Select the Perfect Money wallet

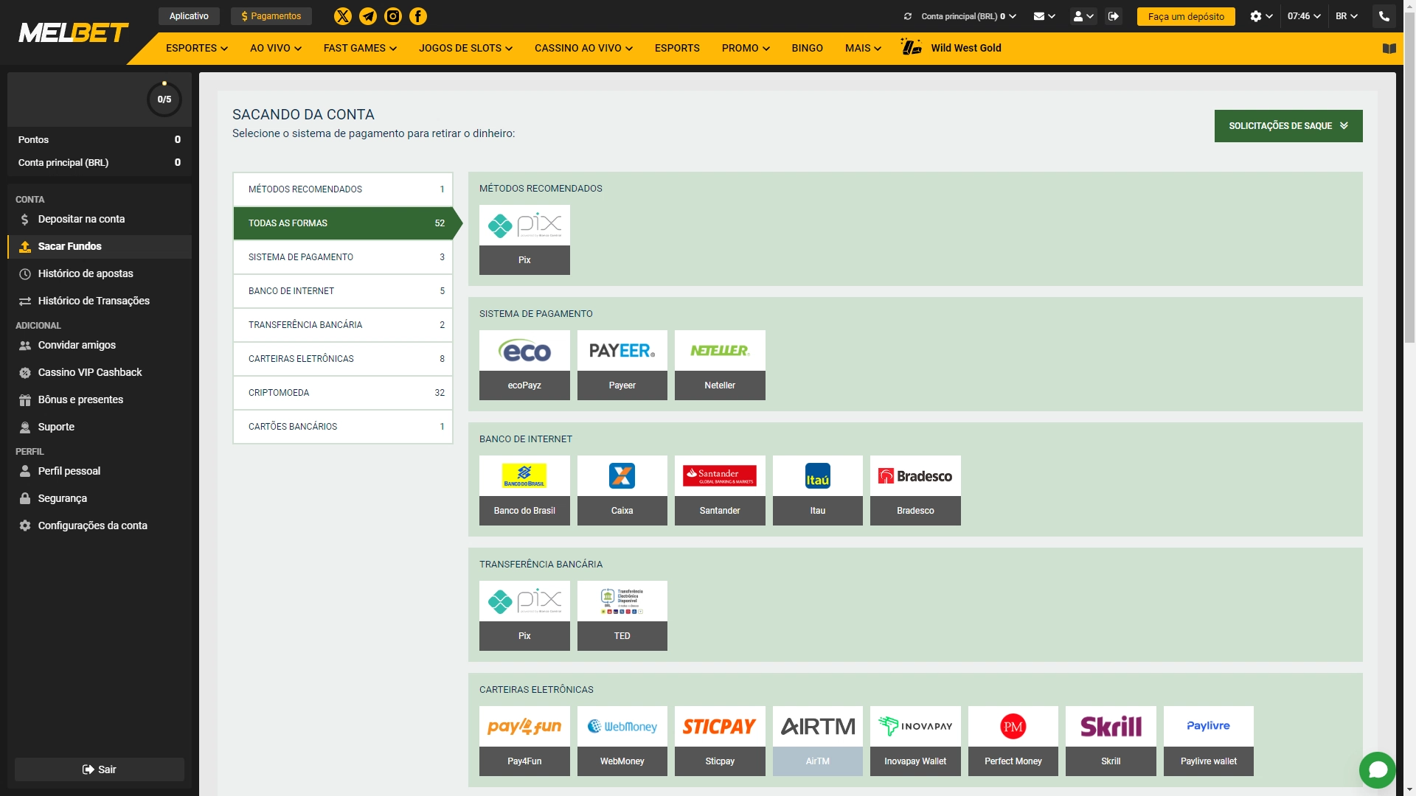click(1013, 741)
